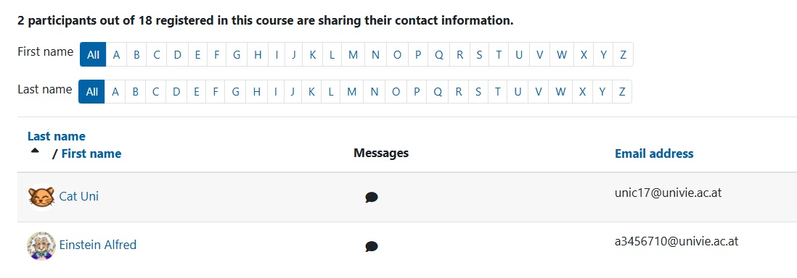Filter first names by letter A
Viewport: 797px width, 278px height.
pyautogui.click(x=116, y=55)
